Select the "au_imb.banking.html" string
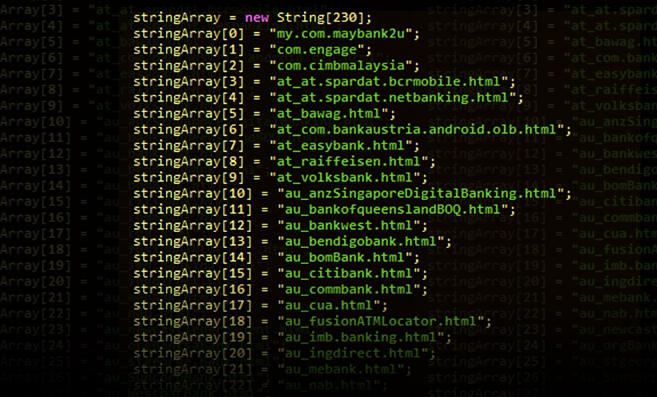This screenshot has width=657, height=397. click(x=361, y=337)
